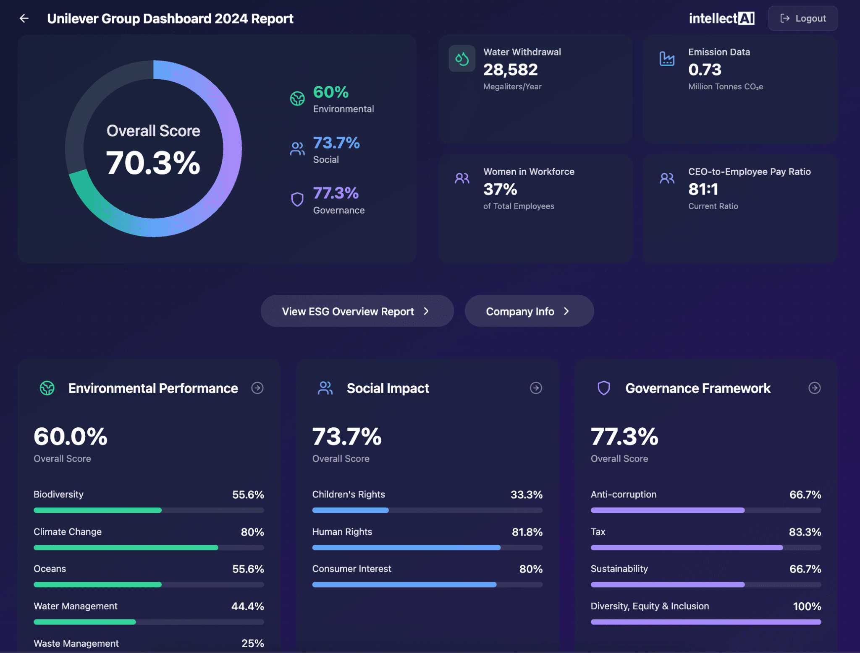Click the '83.3%' Tax value
The width and height of the screenshot is (860, 653).
point(805,532)
